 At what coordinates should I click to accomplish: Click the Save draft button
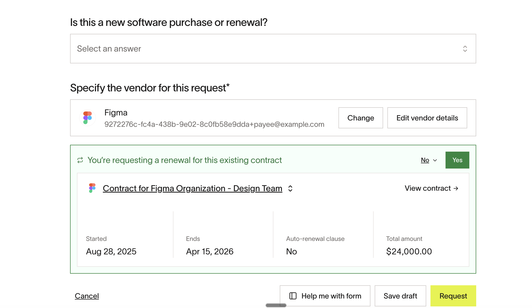400,296
